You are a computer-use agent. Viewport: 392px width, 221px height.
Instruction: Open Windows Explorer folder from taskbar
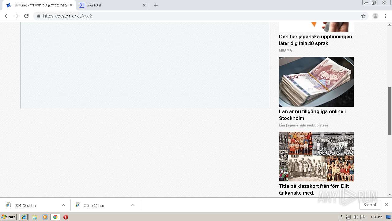pos(35,217)
